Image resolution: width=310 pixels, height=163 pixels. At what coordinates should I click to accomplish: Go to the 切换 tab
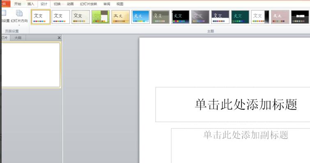[57, 4]
